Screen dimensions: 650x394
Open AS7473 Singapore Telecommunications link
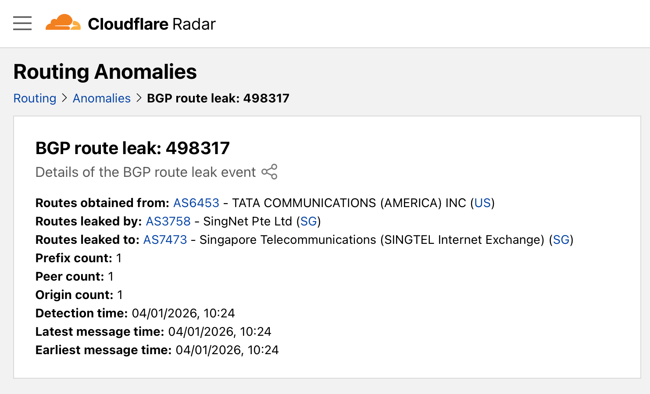click(x=165, y=240)
